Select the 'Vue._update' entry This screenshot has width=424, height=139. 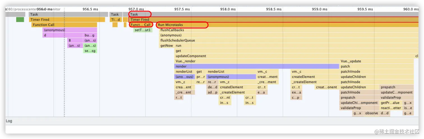click(377, 61)
